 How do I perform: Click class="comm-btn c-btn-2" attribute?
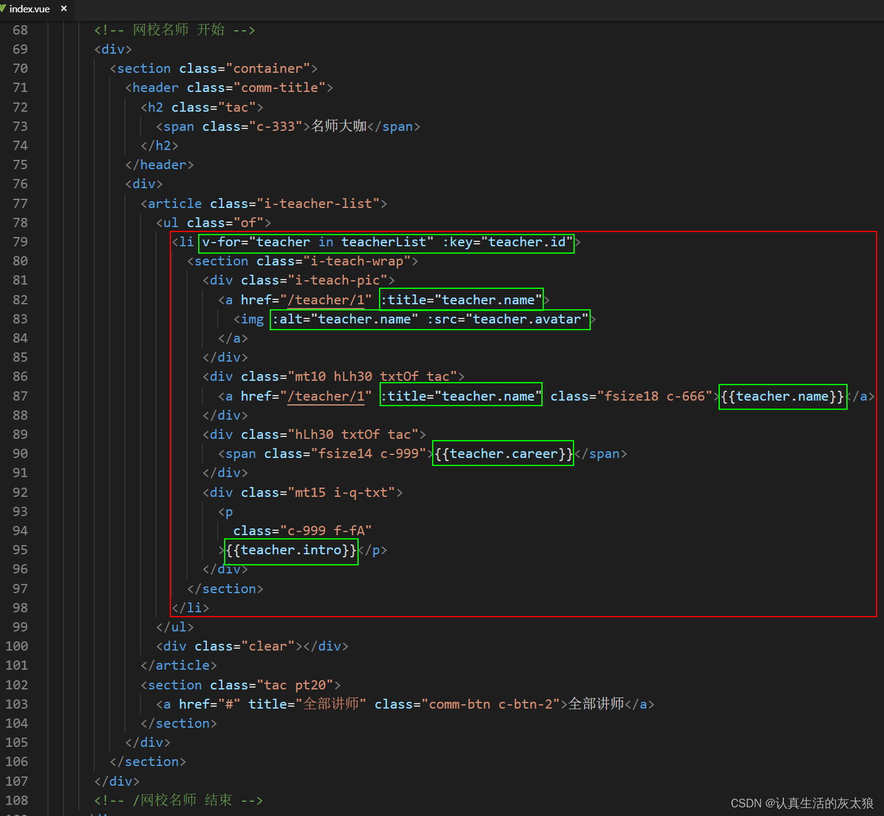[x=467, y=704]
